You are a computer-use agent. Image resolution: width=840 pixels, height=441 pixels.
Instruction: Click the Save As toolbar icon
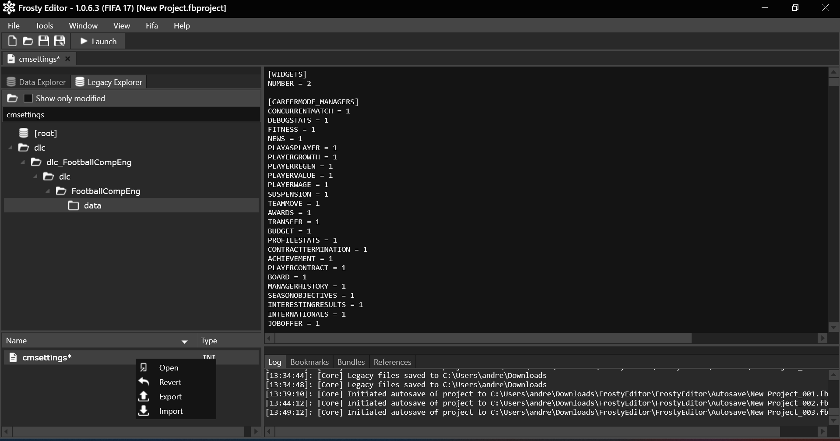60,41
